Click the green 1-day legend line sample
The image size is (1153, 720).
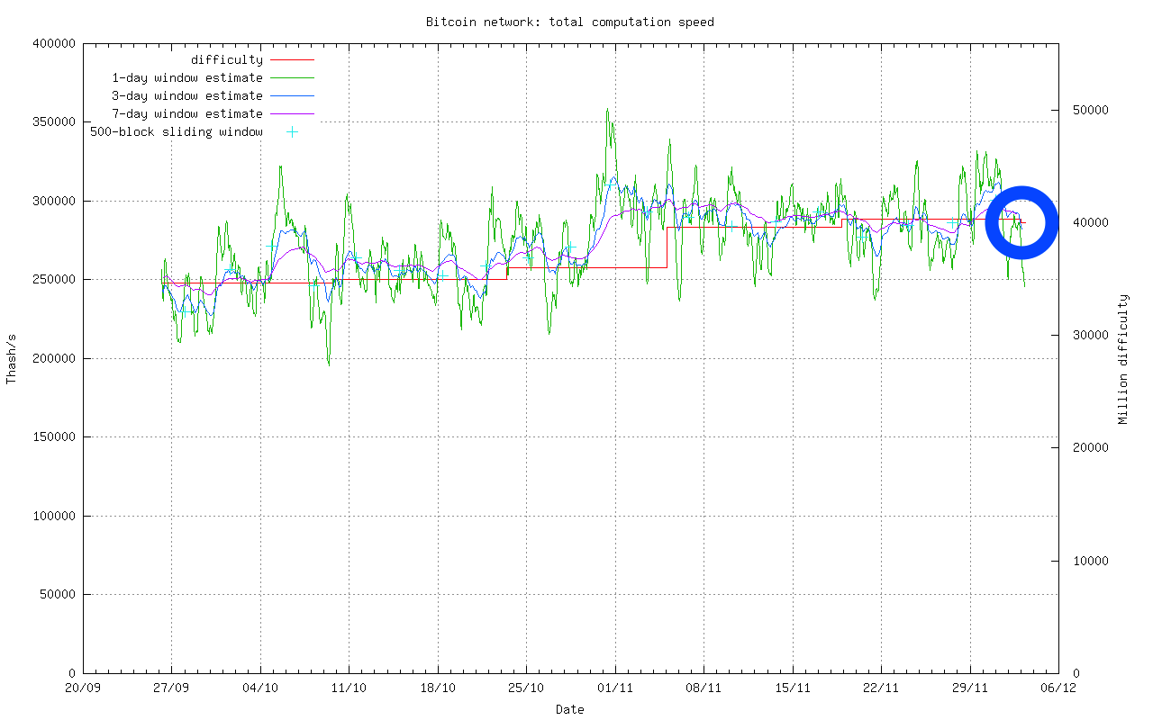coord(292,78)
